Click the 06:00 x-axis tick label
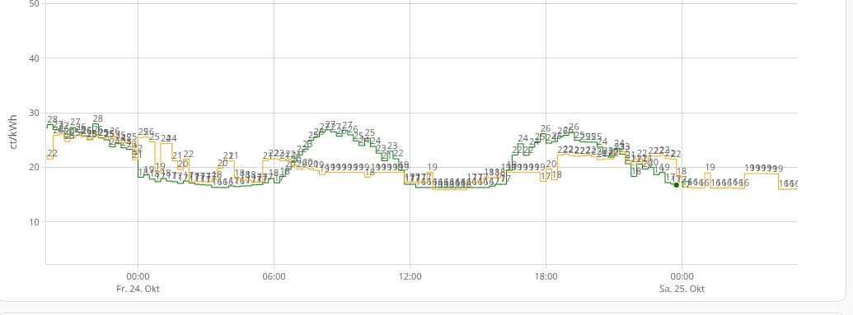Screen dimensions: 853x315 click(x=274, y=276)
